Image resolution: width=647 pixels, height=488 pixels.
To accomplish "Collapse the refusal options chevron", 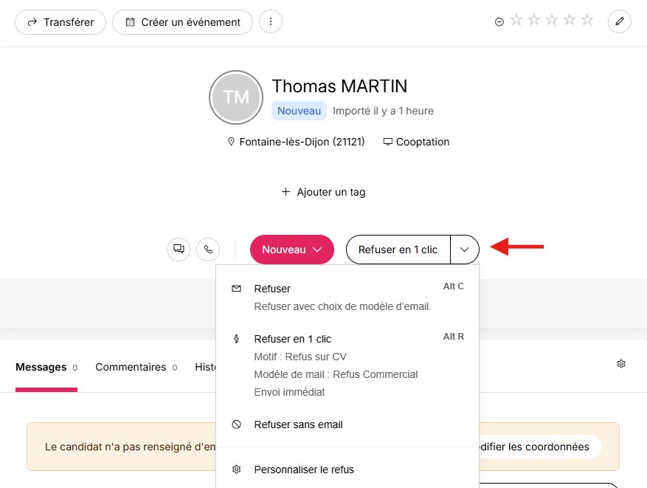I will 465,250.
